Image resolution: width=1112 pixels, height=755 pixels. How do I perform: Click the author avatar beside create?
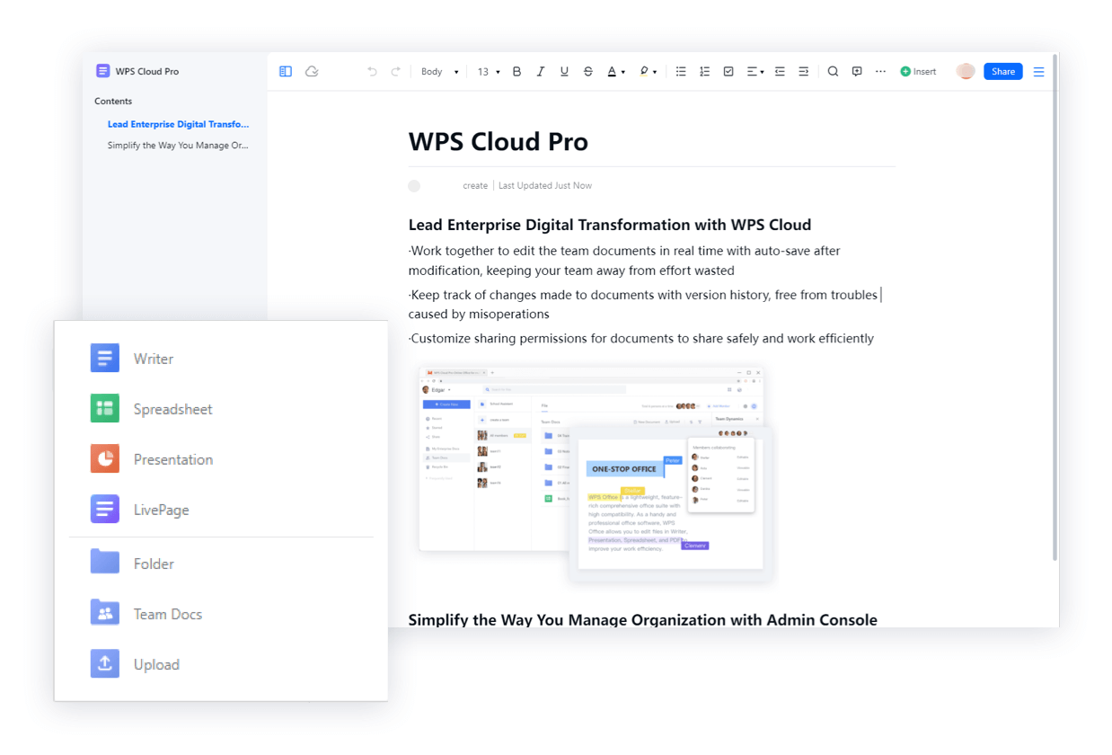pyautogui.click(x=414, y=186)
